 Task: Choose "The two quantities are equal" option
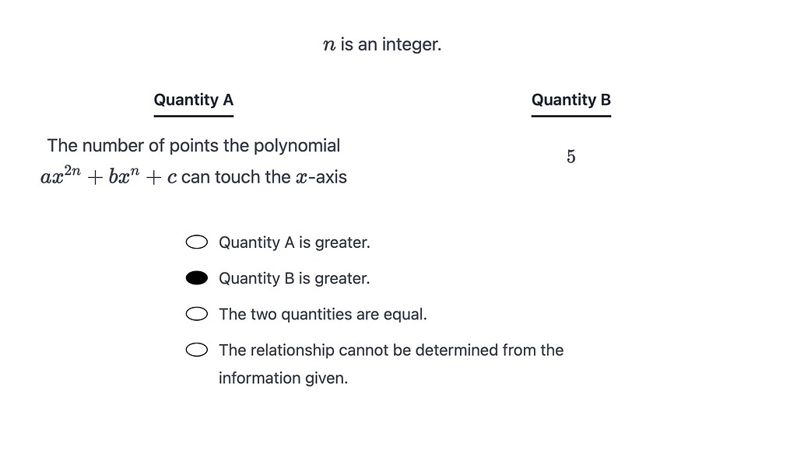point(196,313)
